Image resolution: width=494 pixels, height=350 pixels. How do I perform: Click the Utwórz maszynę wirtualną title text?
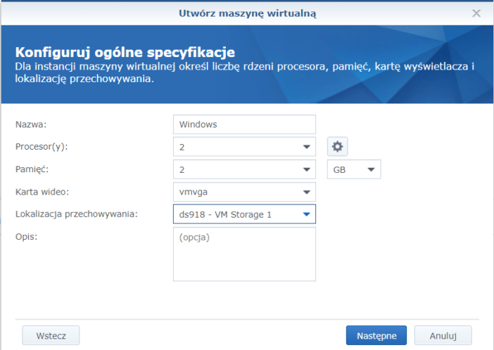pyautogui.click(x=248, y=13)
